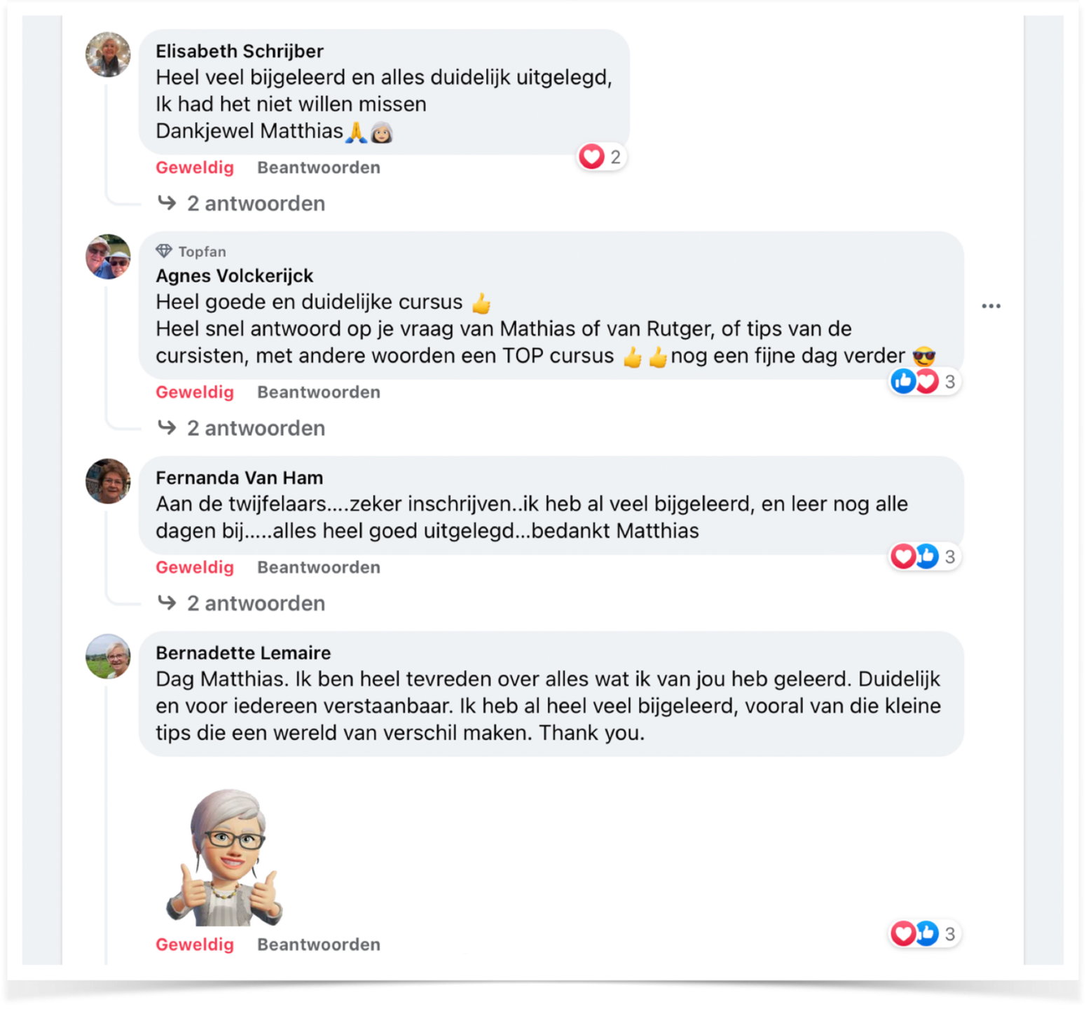Open Bernadette's thumbs-up avatar sticker
Viewport: 1086px width, 1009px height.
[224, 857]
